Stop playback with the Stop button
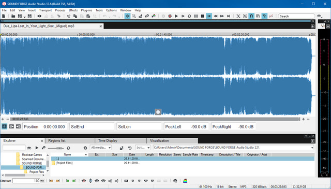Screen dimensions: 331x189 (x=202, y=16)
